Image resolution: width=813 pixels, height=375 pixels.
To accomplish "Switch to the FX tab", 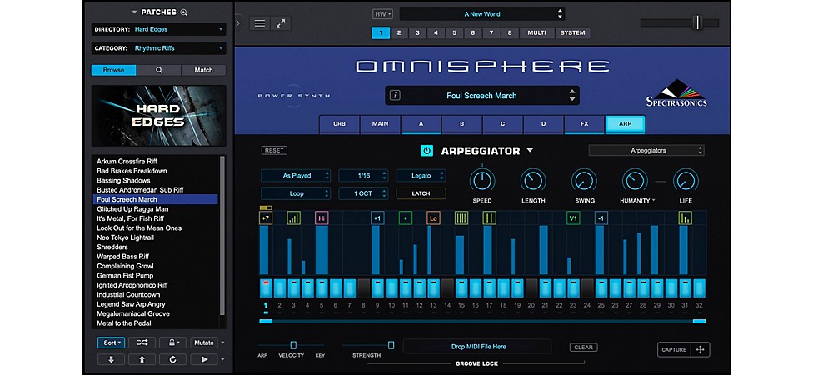I will [x=585, y=124].
